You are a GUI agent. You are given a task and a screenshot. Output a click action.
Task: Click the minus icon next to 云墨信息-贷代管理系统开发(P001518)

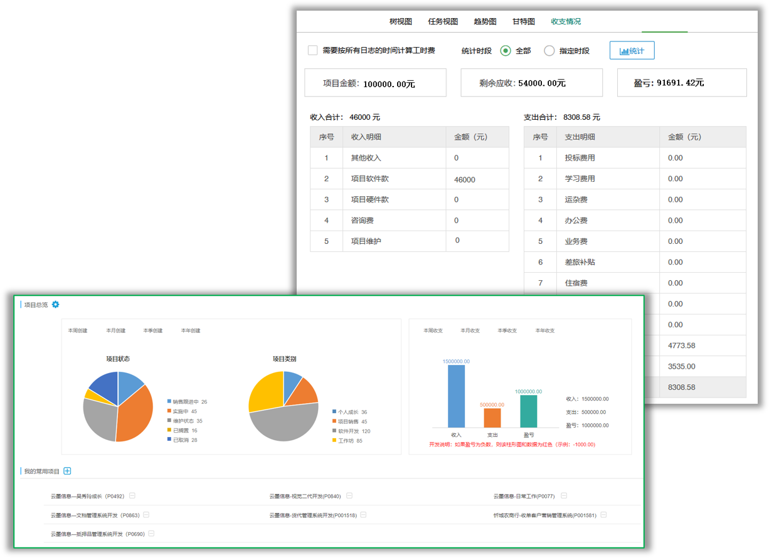tap(363, 515)
